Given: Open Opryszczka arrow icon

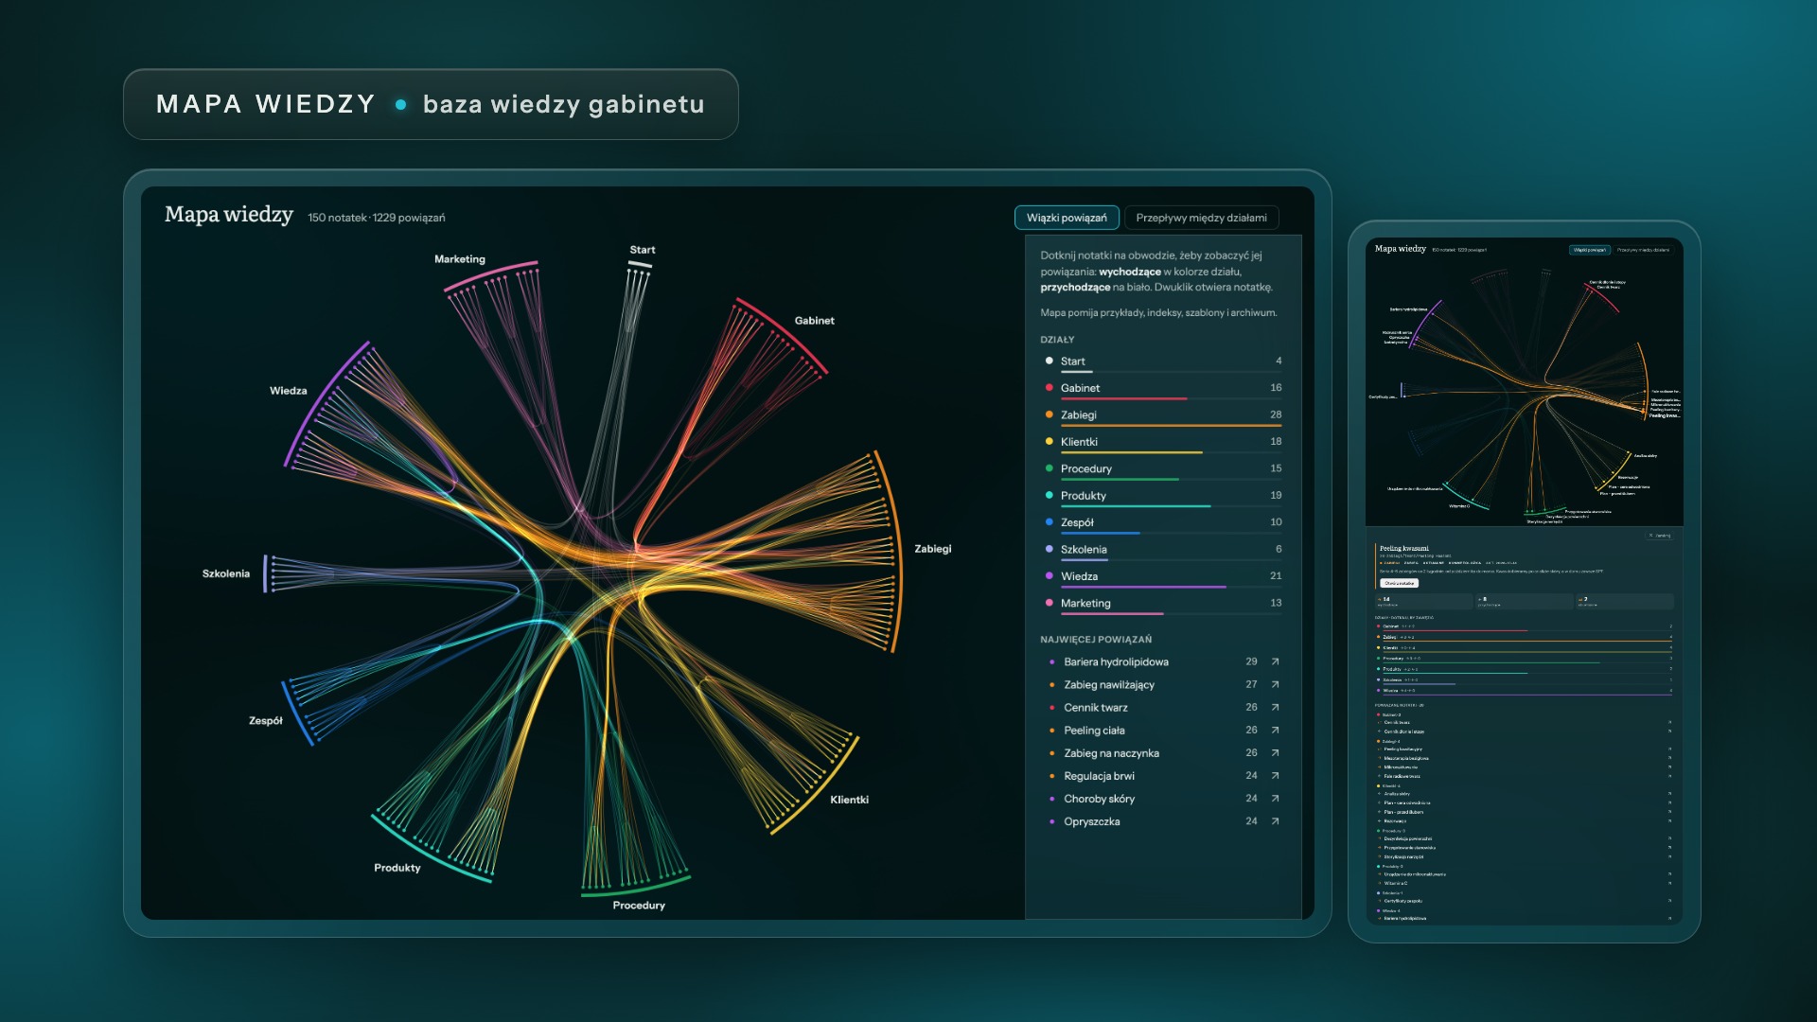Looking at the screenshot, I should [x=1275, y=821].
